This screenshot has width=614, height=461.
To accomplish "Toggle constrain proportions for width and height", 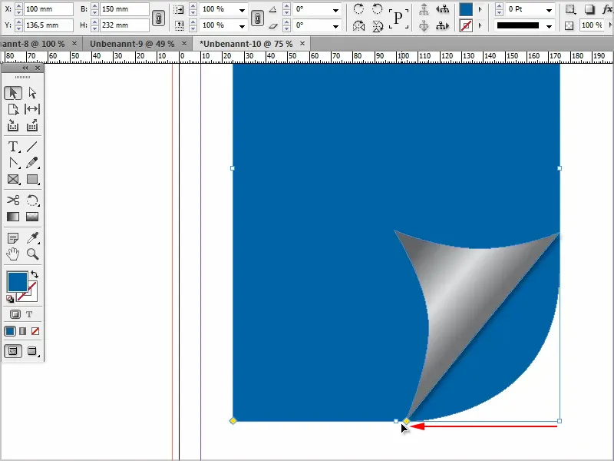I will pyautogui.click(x=158, y=18).
